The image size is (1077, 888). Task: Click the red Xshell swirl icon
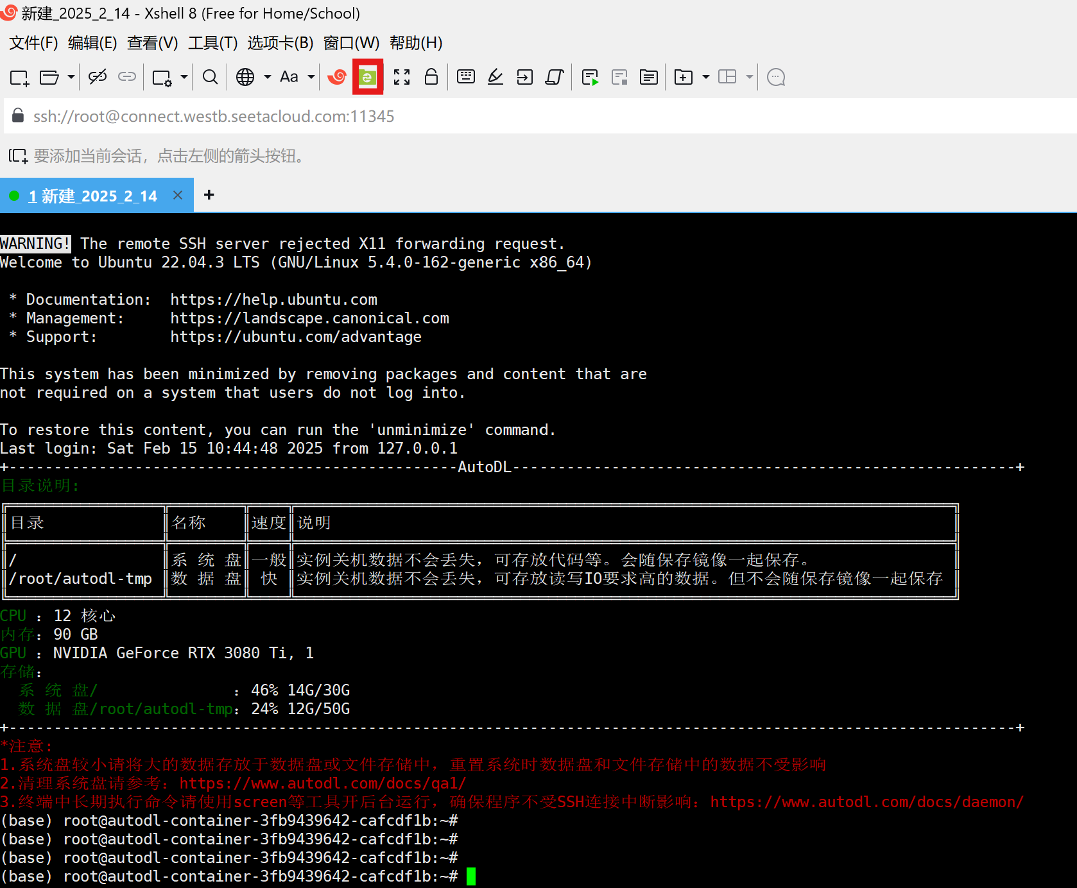(337, 78)
